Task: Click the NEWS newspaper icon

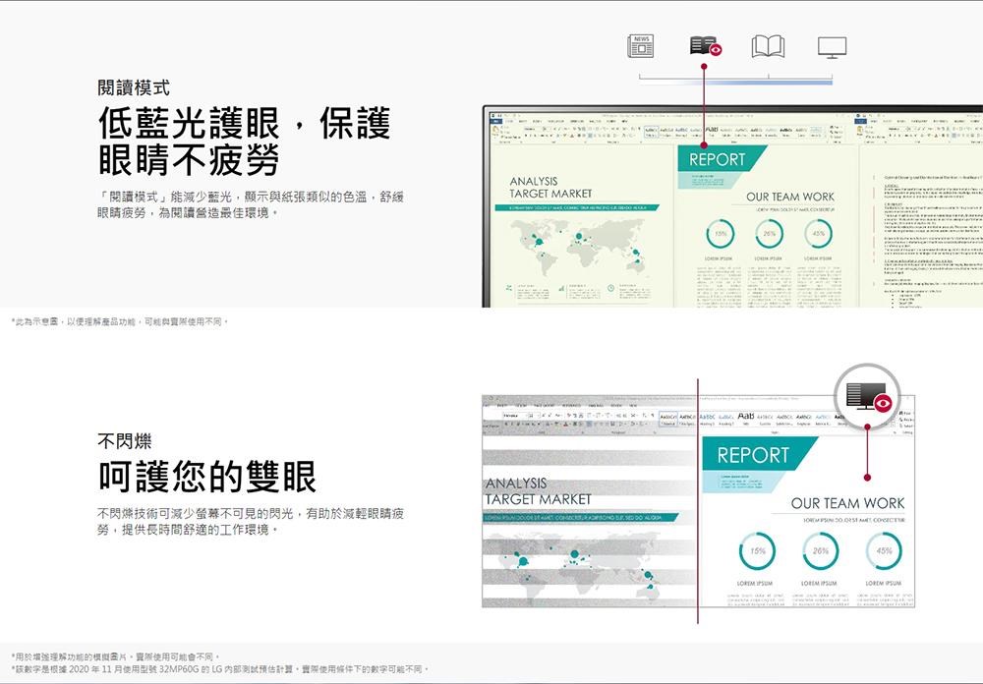Action: (x=641, y=46)
